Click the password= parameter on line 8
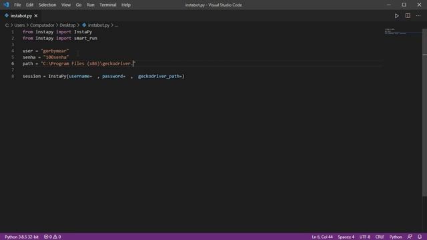 (x=114, y=77)
